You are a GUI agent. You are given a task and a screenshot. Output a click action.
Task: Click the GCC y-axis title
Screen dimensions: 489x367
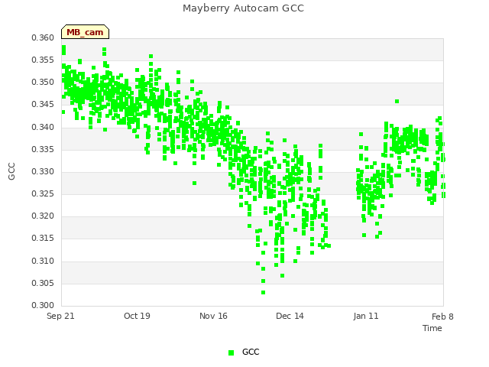[12, 171]
